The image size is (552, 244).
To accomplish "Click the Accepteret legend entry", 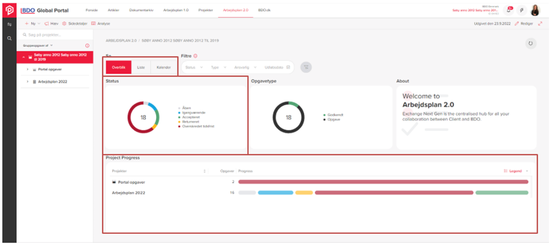I will [190, 117].
